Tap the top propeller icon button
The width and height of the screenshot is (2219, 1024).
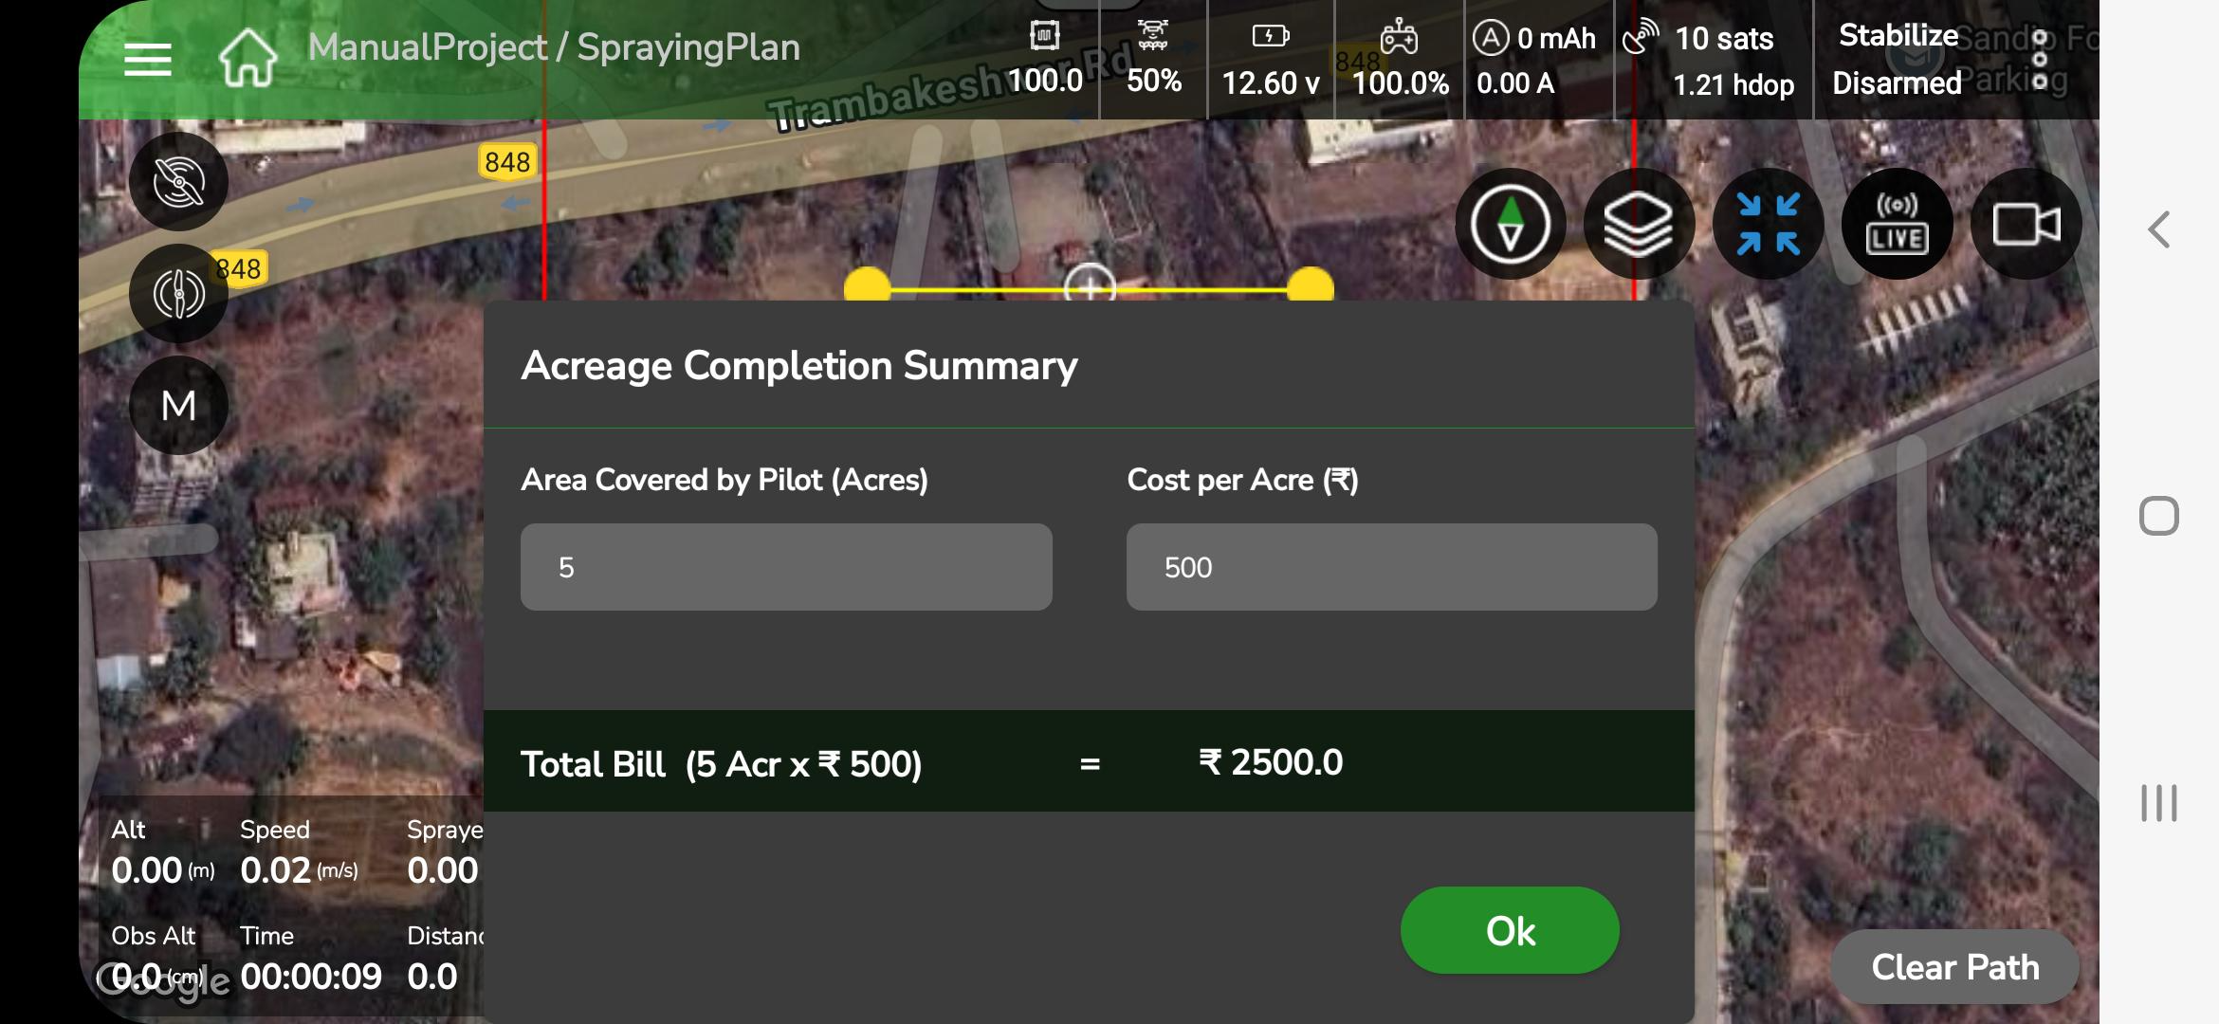click(x=178, y=181)
